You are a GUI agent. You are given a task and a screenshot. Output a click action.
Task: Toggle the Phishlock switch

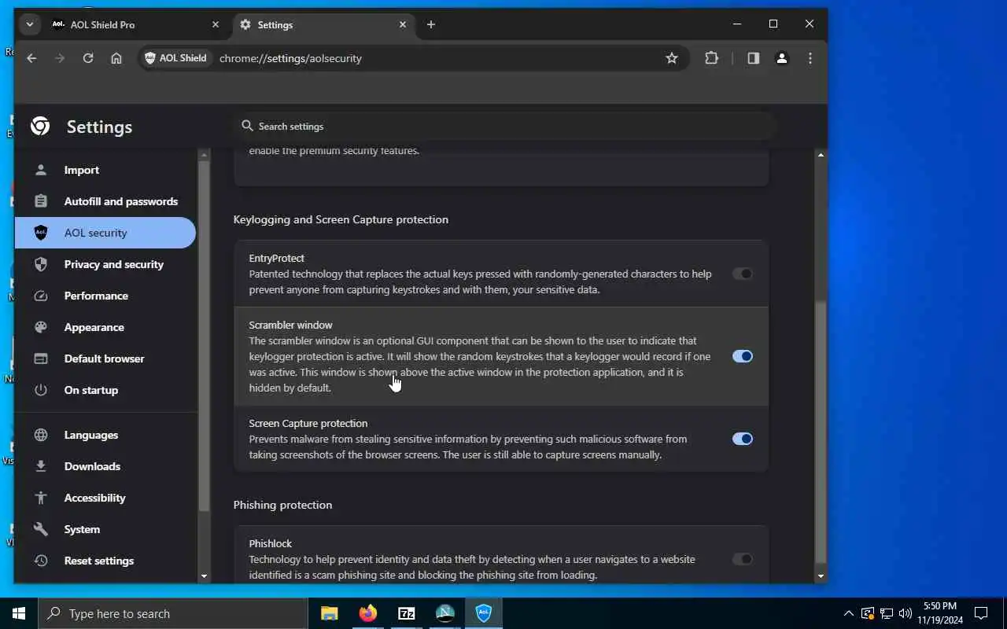point(743,559)
